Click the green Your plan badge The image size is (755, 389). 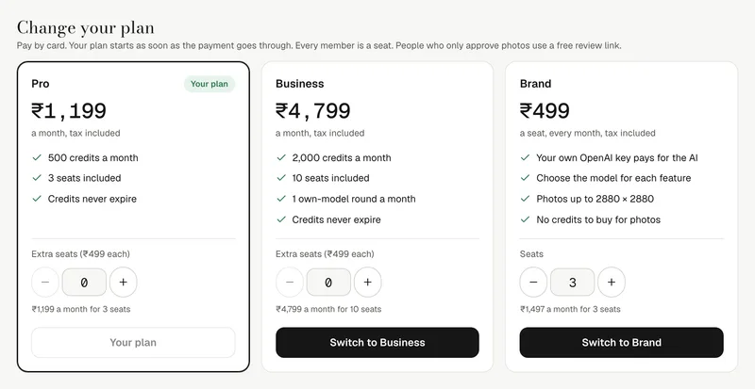[x=210, y=84]
